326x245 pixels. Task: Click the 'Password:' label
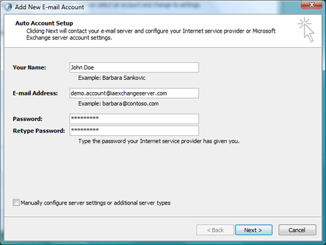[x=27, y=119]
